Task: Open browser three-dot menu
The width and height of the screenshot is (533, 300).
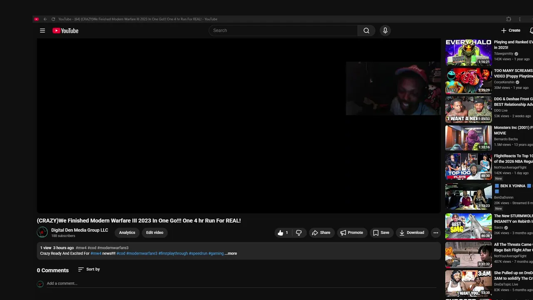Action: [x=520, y=19]
